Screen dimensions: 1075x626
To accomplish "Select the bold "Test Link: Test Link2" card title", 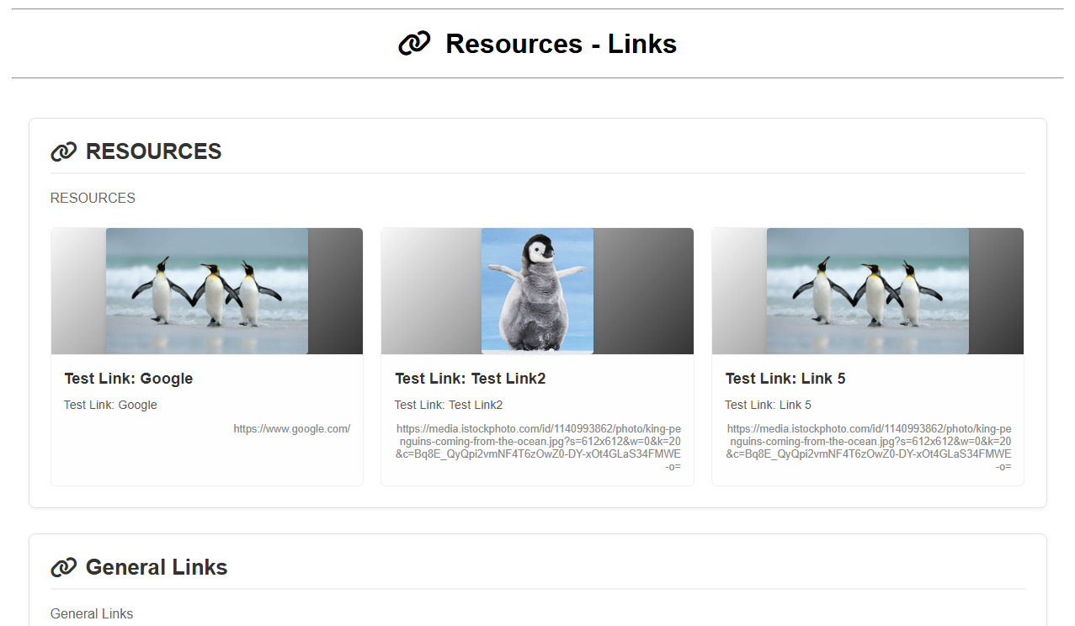I will (x=470, y=379).
